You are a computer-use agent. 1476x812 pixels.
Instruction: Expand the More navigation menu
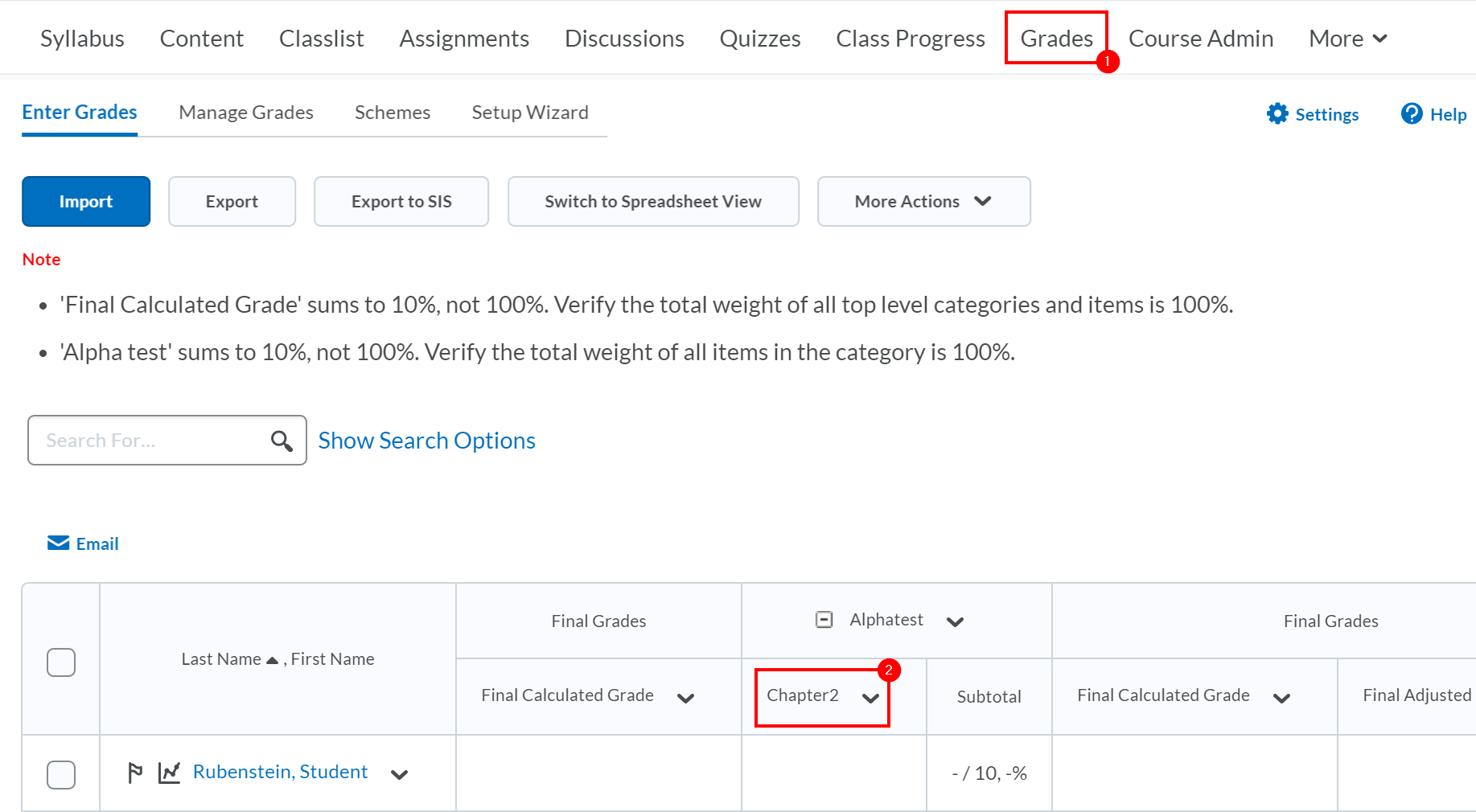(x=1347, y=38)
